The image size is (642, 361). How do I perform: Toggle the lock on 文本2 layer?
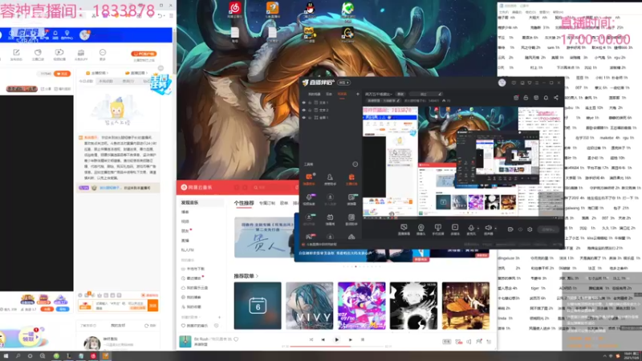pyautogui.click(x=310, y=110)
